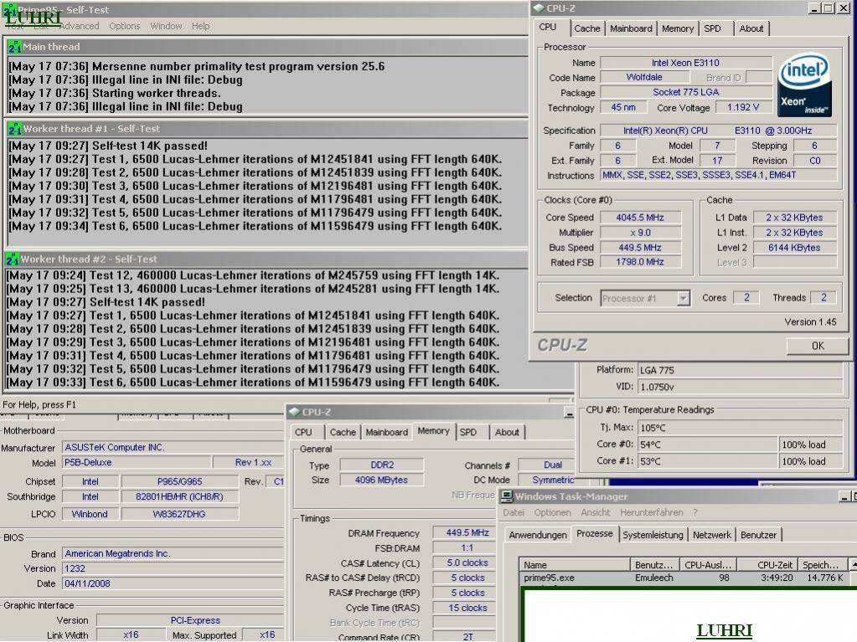Click the Worker thread #1 window icon
Image resolution: width=857 pixels, height=642 pixels.
pyautogui.click(x=14, y=129)
